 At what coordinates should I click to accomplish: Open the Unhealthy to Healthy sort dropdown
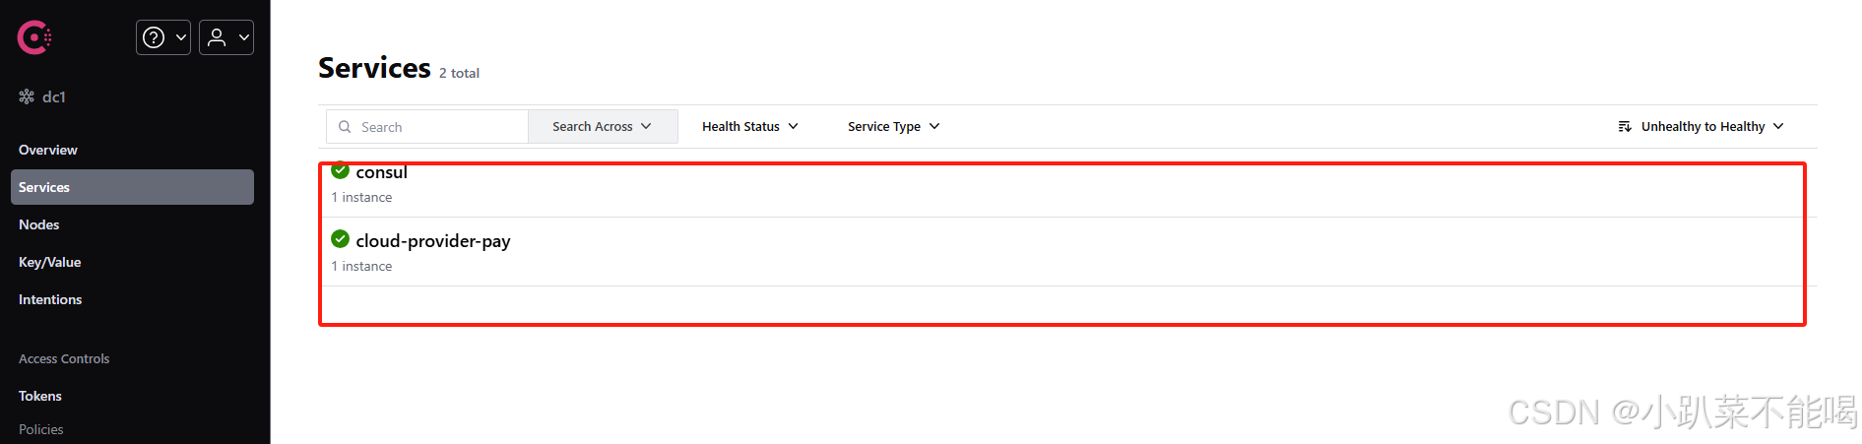(x=1701, y=127)
